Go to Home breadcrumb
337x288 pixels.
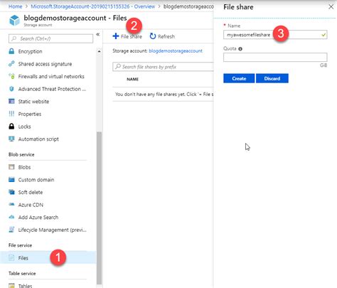point(15,6)
